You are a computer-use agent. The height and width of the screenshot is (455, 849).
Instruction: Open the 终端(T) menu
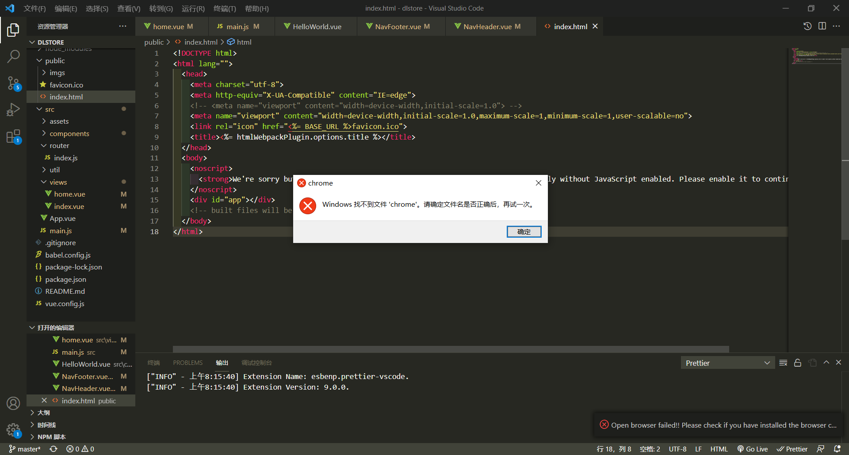(x=225, y=8)
